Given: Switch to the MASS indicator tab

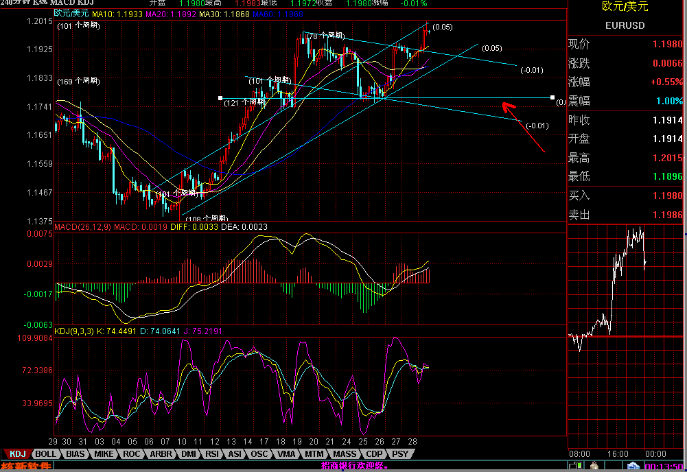Looking at the screenshot, I should [345, 454].
